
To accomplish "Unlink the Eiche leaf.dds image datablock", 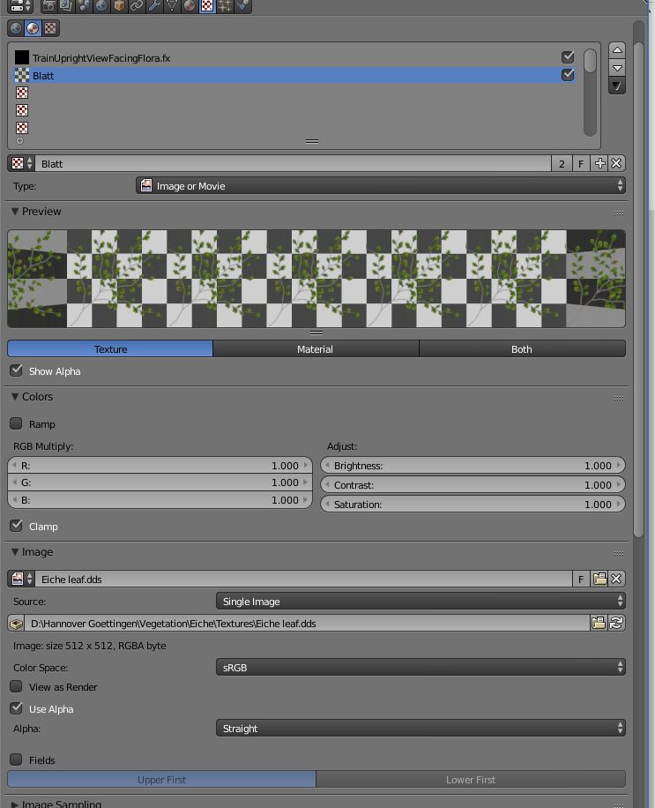I will point(616,579).
